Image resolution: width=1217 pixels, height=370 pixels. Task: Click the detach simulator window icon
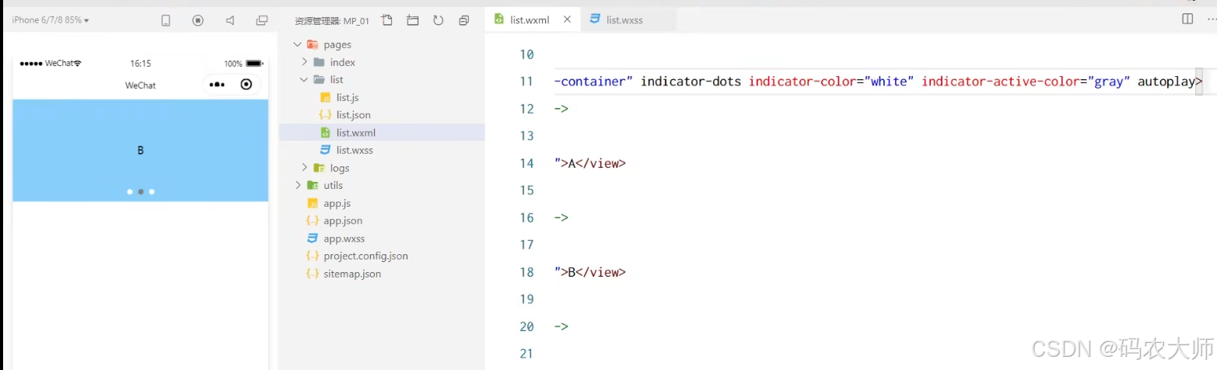262,20
